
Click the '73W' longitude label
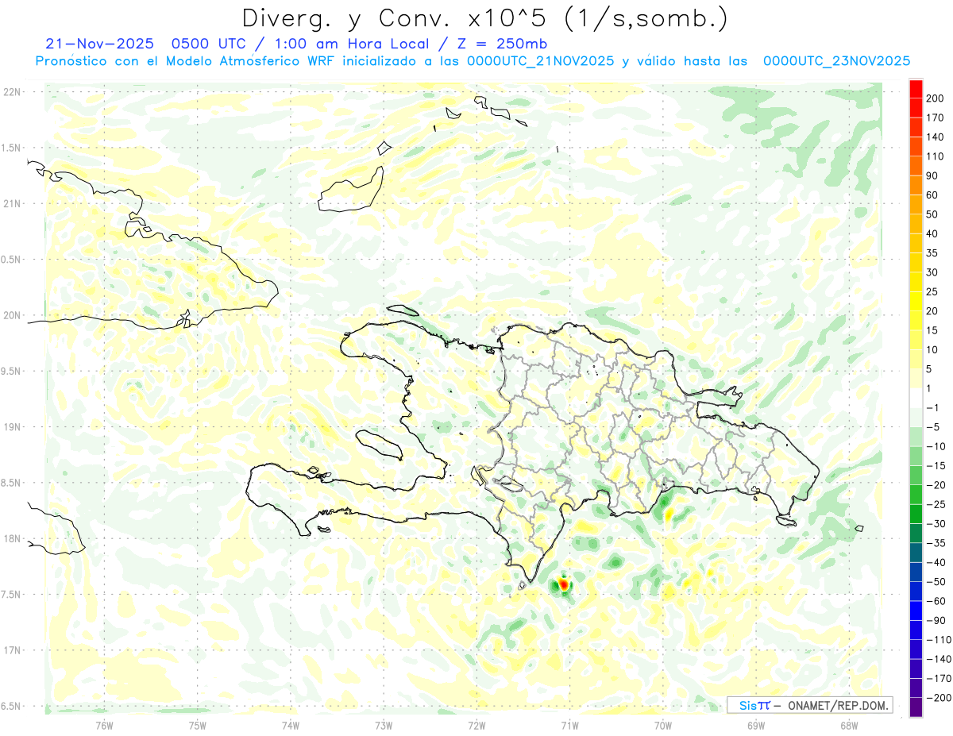click(384, 725)
